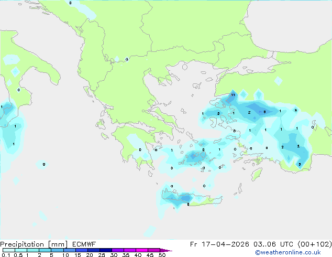Viewport: 332px width, 257px height.
Task: Click the 1–2 mm legend color swatch
Action: (33, 250)
